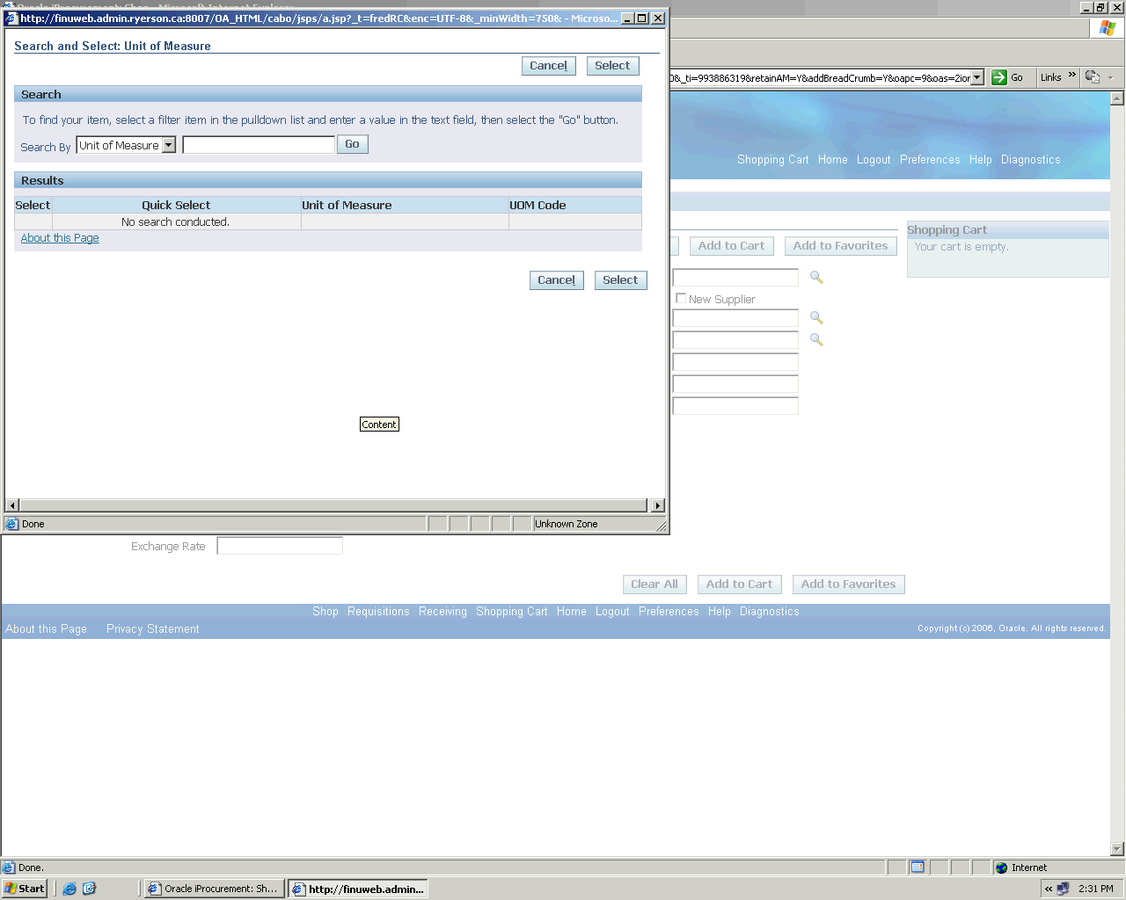Click Internet Explorer quick launch icon
This screenshot has height=900, width=1126.
(x=69, y=889)
